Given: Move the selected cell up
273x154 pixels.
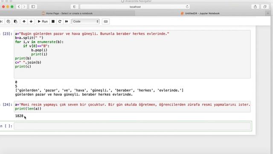Looking at the screenshot, I should [24, 21].
